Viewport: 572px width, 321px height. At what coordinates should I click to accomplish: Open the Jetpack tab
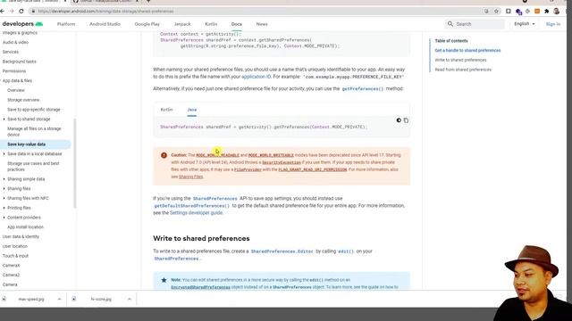click(x=182, y=24)
